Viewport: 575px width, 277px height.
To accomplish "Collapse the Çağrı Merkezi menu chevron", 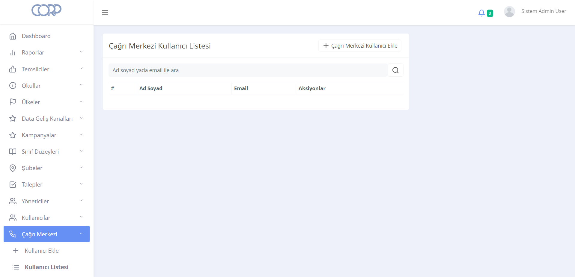I will click(81, 234).
